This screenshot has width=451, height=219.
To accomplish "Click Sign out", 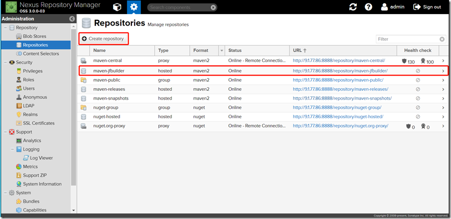I will point(427,7).
